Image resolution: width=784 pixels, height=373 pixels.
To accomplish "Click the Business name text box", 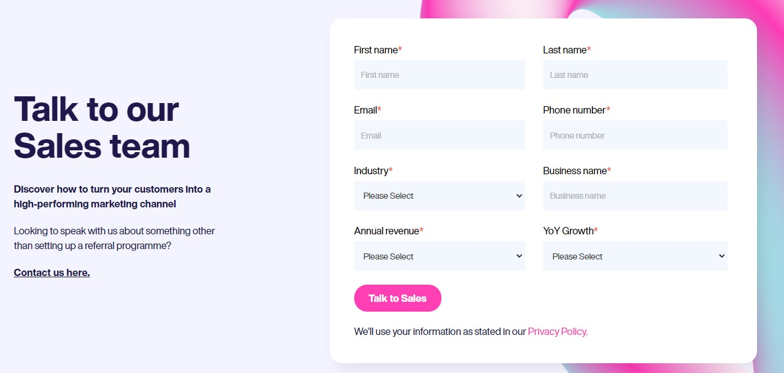I will click(x=635, y=196).
